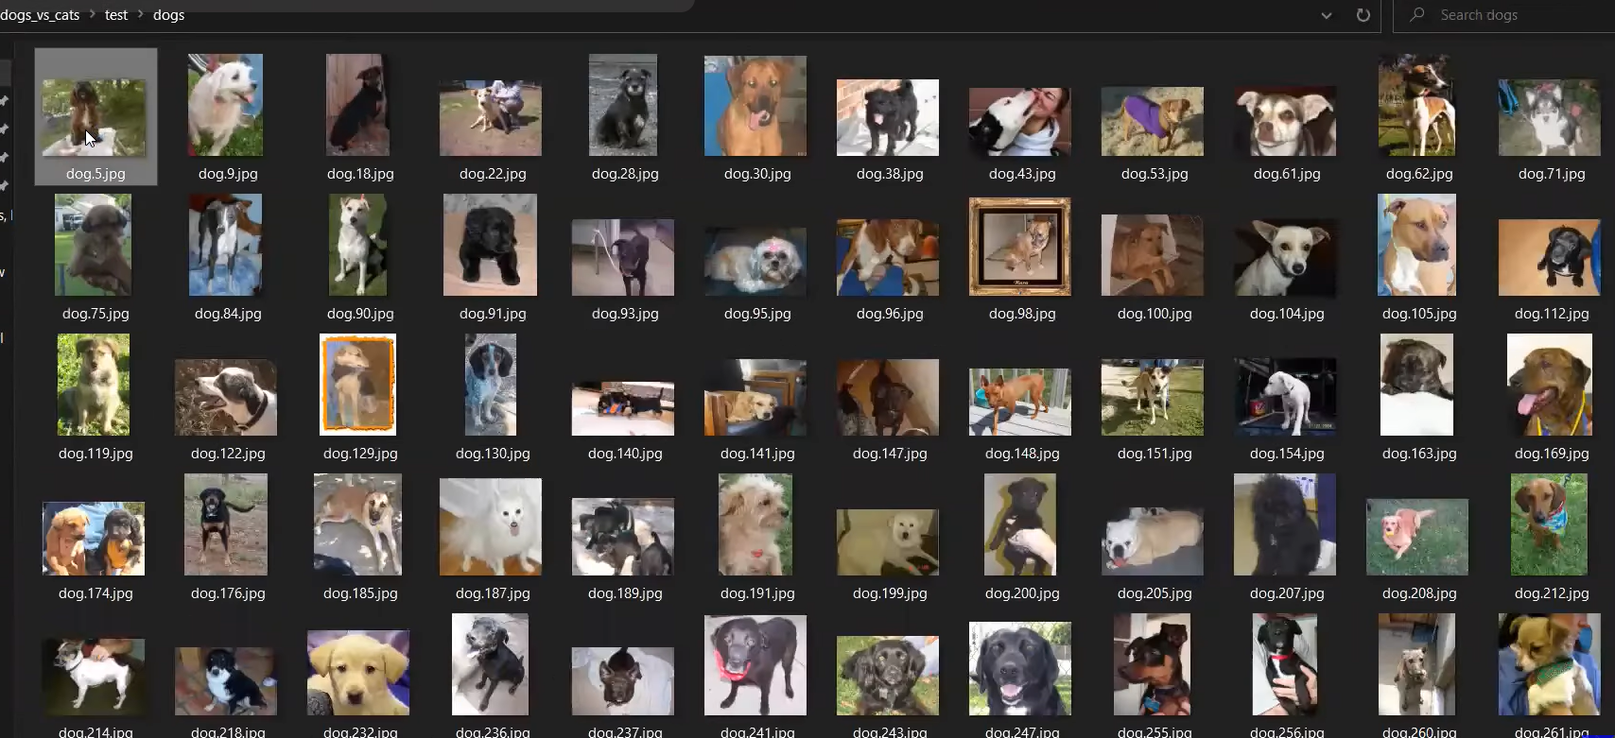Select the orange-bordered dog.129.jpg thumbnail
Viewport: 1615px width, 738px height.
click(357, 385)
